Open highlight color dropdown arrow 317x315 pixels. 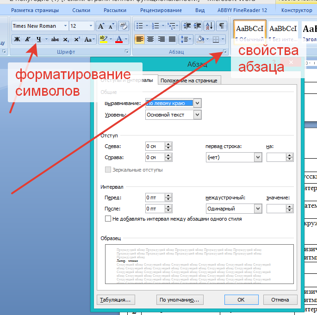click(x=111, y=39)
